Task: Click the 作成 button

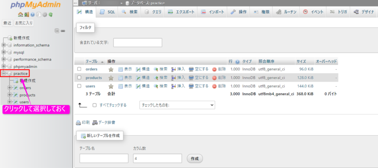Action: [x=195, y=158]
